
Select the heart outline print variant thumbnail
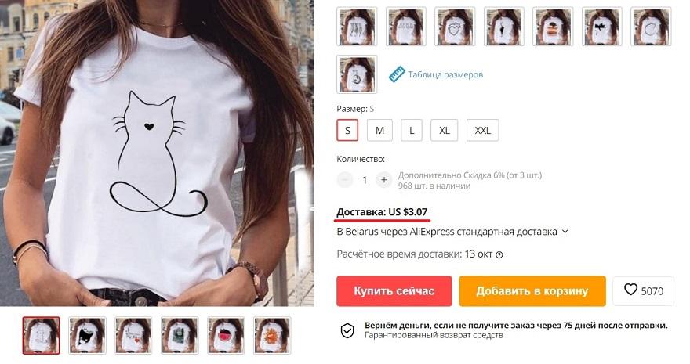[455, 27]
